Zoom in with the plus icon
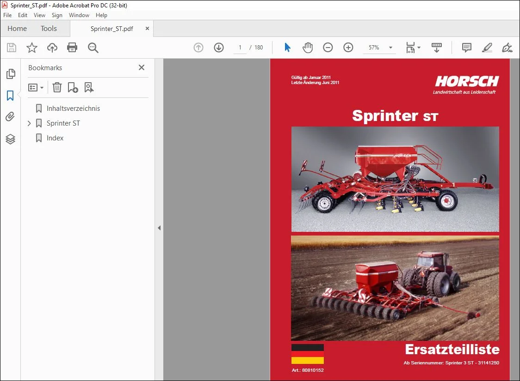 point(348,48)
